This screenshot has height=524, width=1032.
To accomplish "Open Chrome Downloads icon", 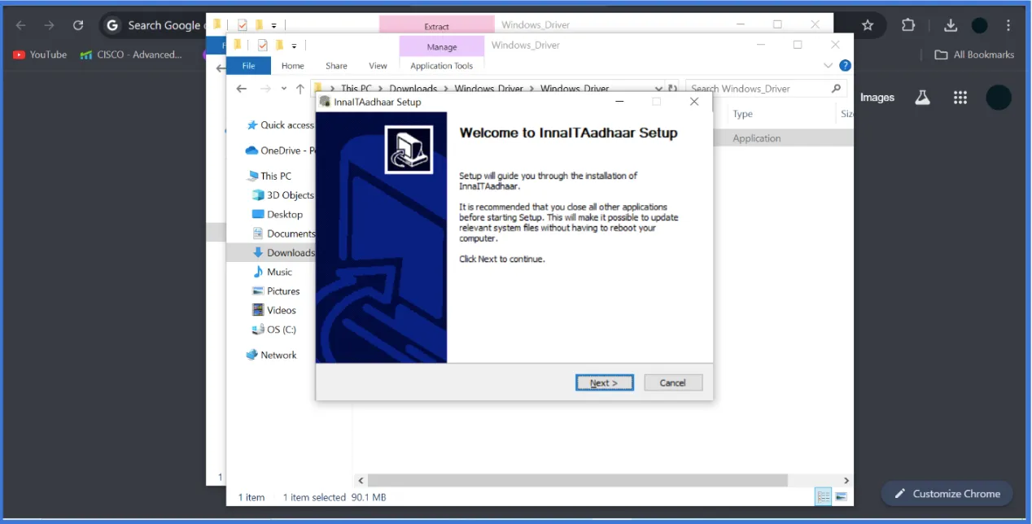I will (x=951, y=25).
